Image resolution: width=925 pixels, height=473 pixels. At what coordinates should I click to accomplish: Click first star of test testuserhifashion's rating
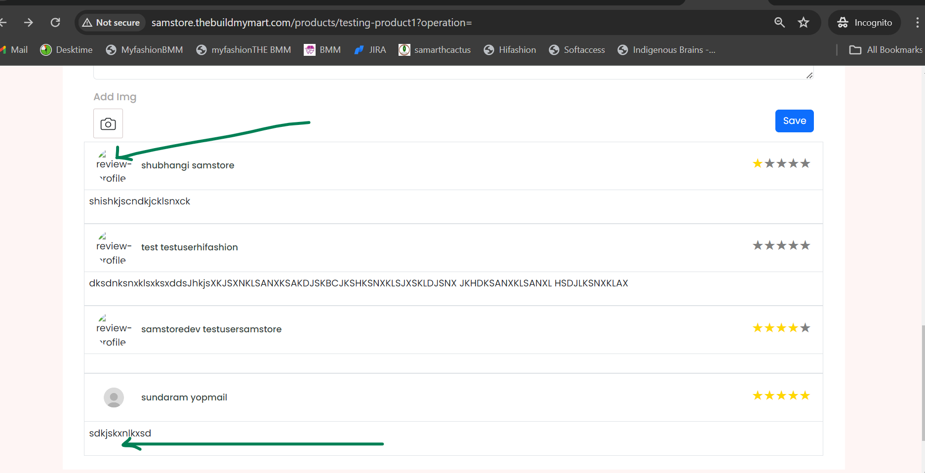758,245
